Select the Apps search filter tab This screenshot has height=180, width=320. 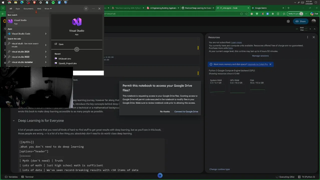point(18,8)
